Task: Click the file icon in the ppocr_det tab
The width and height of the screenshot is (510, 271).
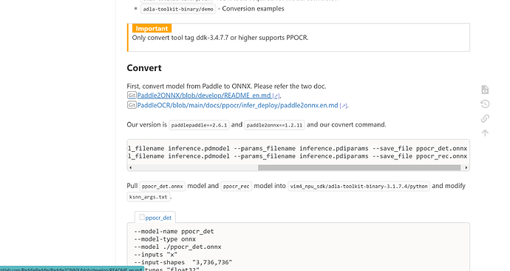Action: 142,217
